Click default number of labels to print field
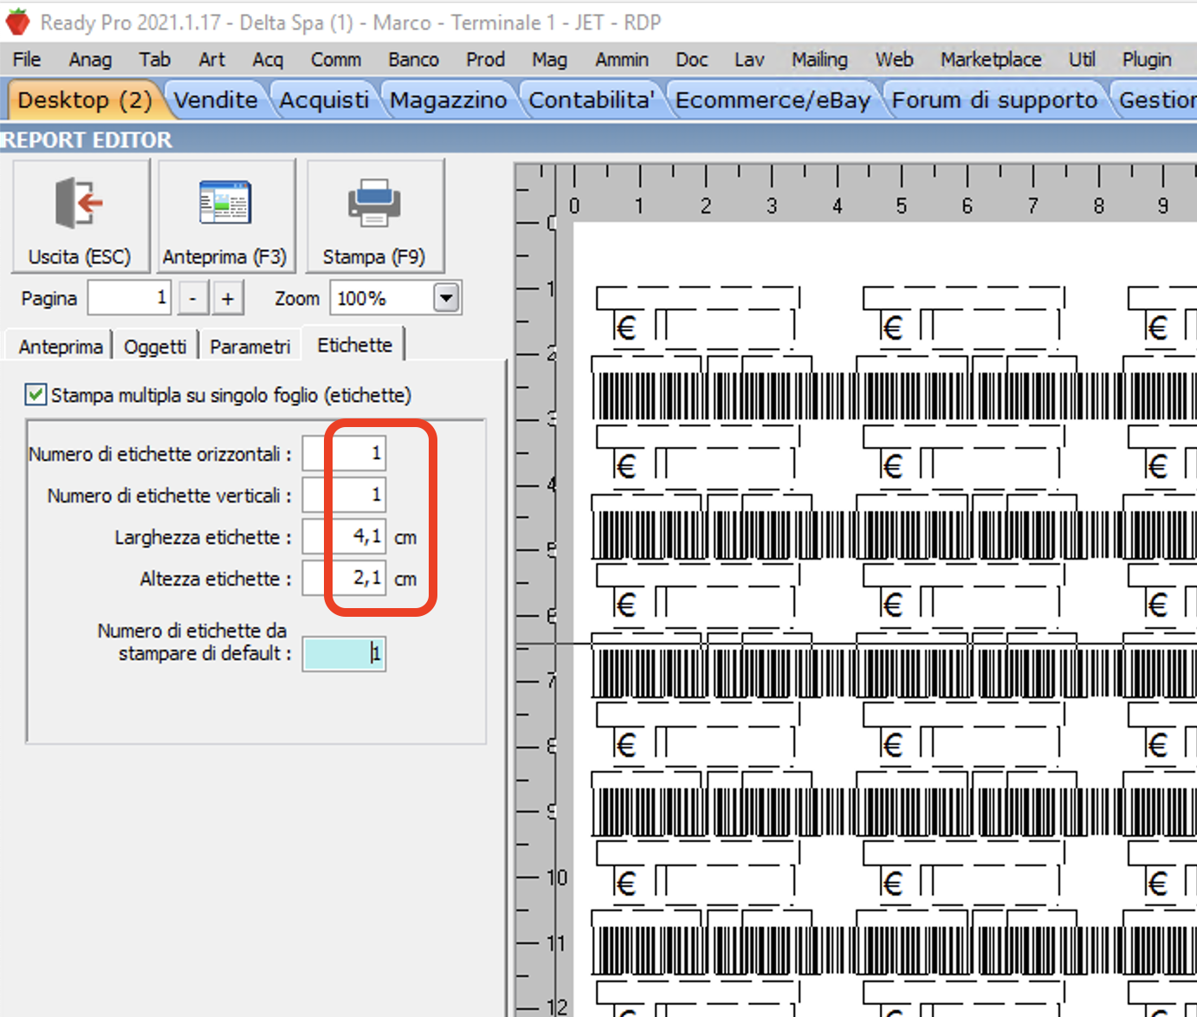 tap(344, 654)
